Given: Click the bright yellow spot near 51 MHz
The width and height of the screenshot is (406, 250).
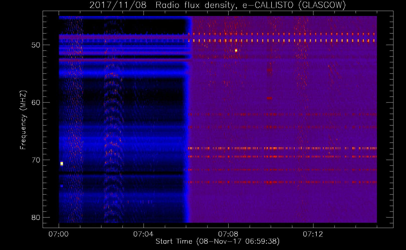Looking at the screenshot, I should 236,50.
